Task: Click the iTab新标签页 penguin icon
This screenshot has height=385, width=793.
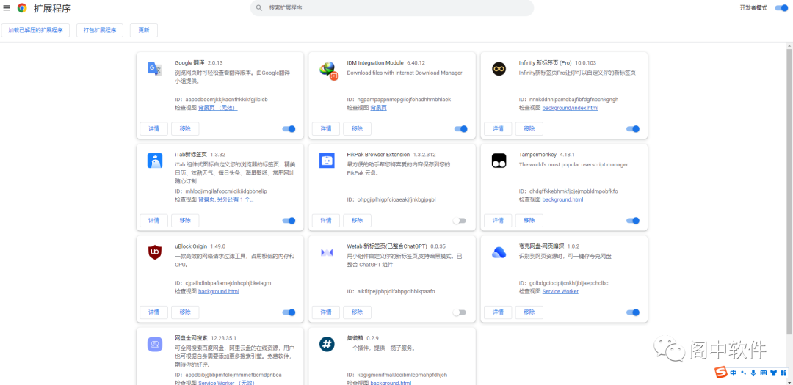Action: click(x=154, y=161)
